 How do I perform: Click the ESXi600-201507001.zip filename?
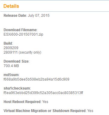[23, 34]
